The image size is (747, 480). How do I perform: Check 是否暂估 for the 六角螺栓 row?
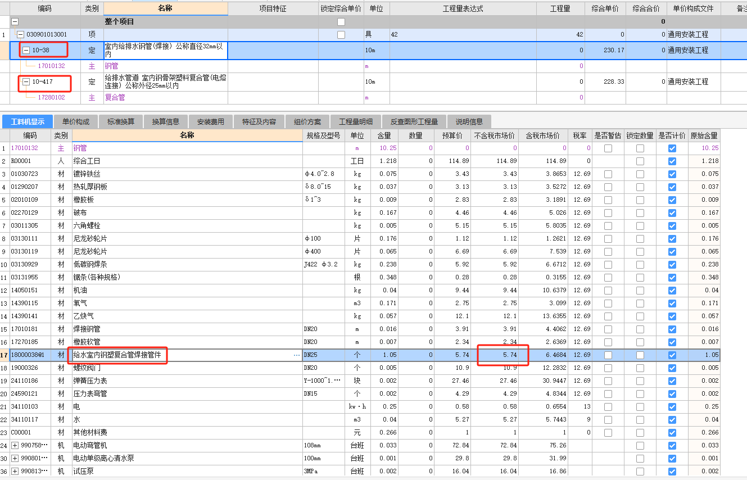pos(608,226)
